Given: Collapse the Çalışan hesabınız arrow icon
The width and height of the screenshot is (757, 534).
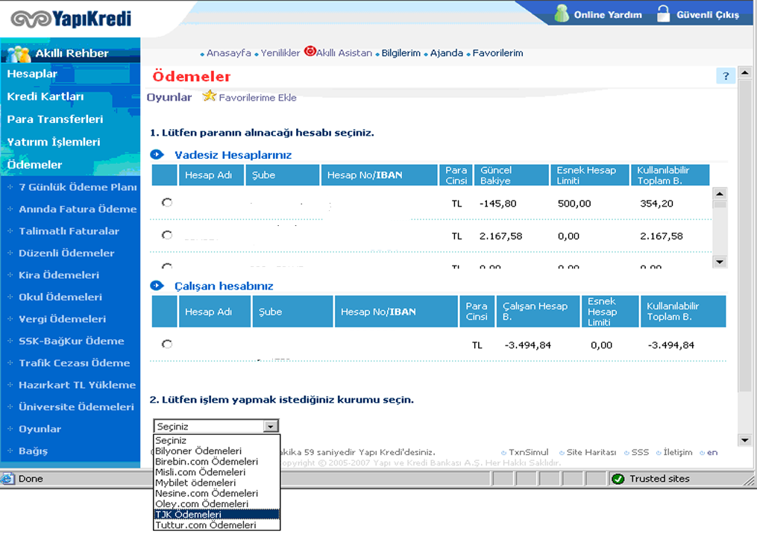Looking at the screenshot, I should coord(157,286).
